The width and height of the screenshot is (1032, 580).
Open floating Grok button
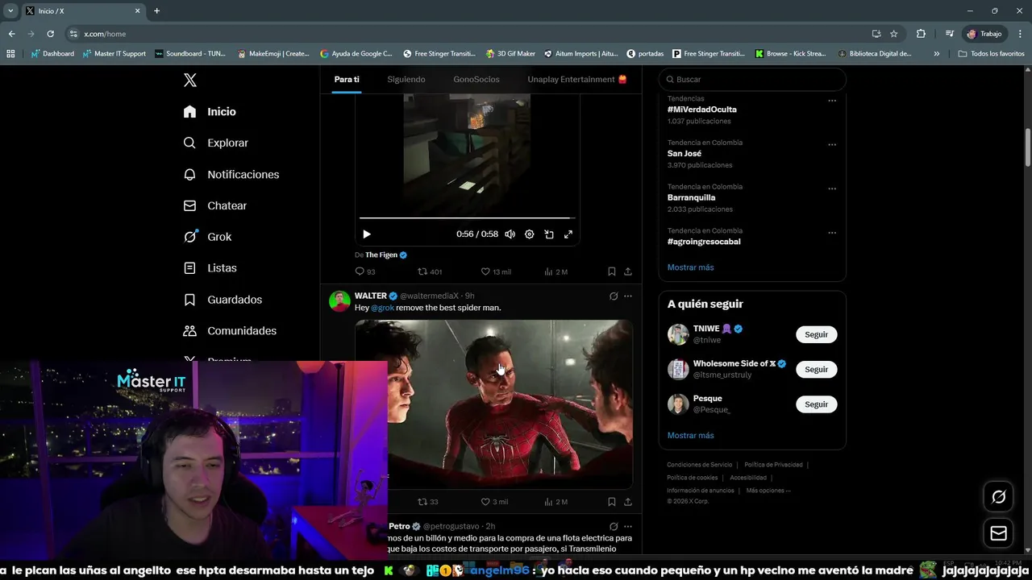999,497
